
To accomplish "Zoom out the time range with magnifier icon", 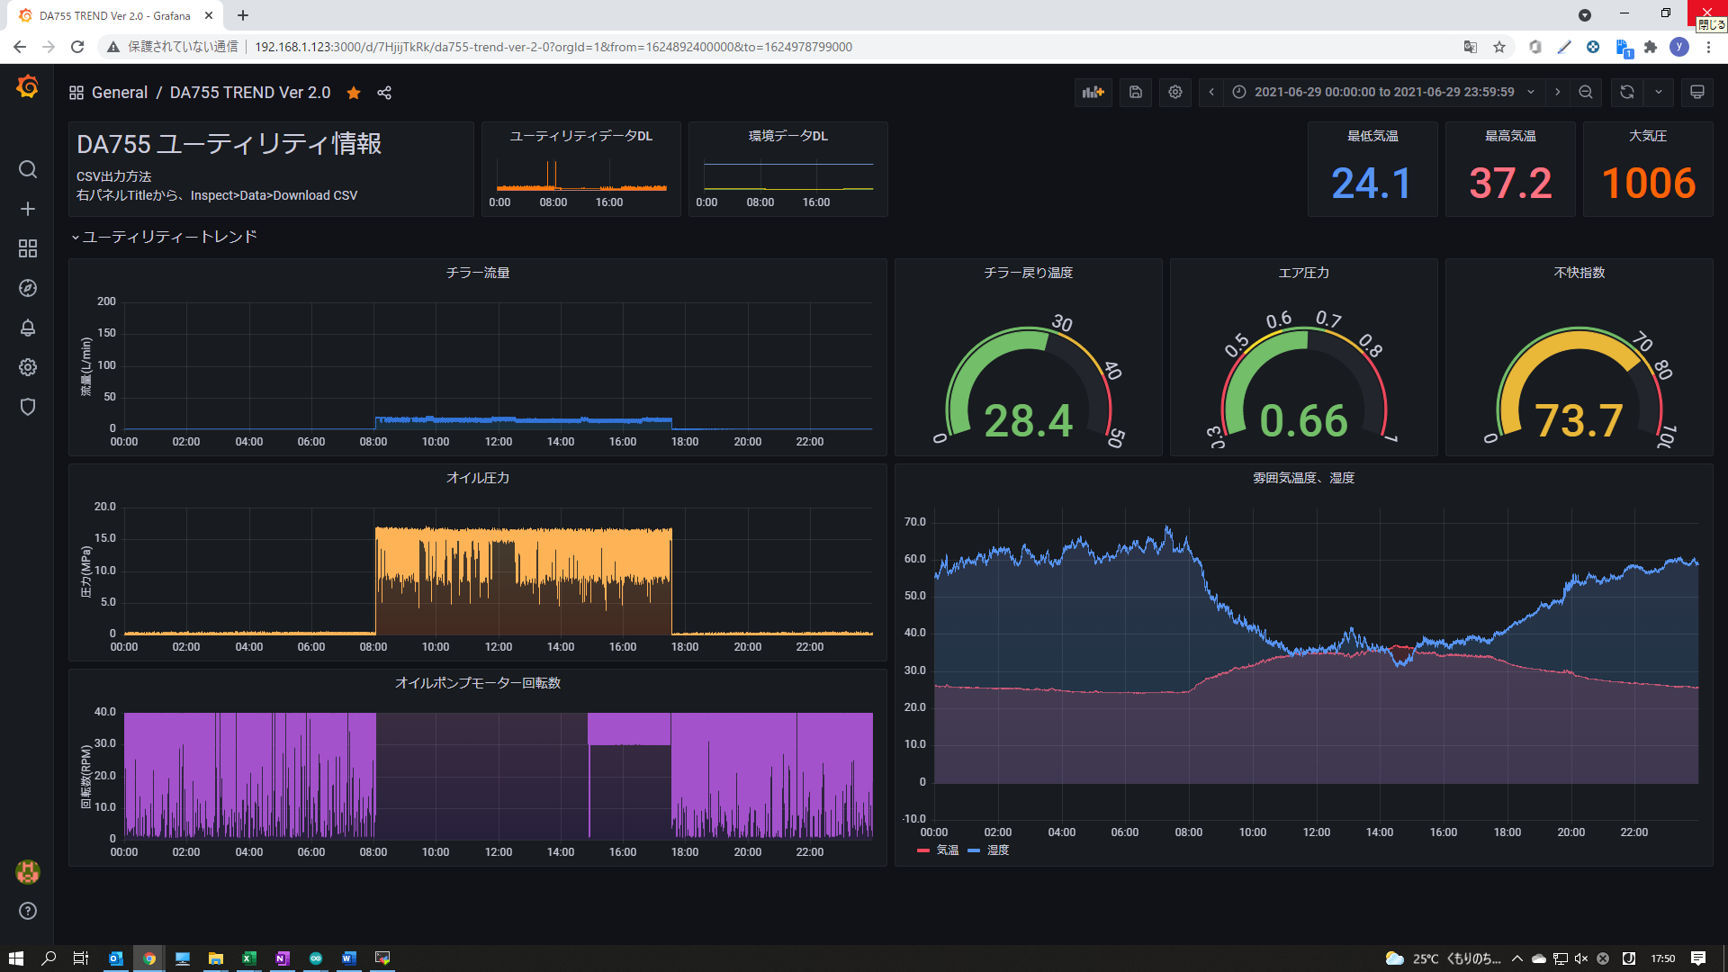I will point(1586,92).
